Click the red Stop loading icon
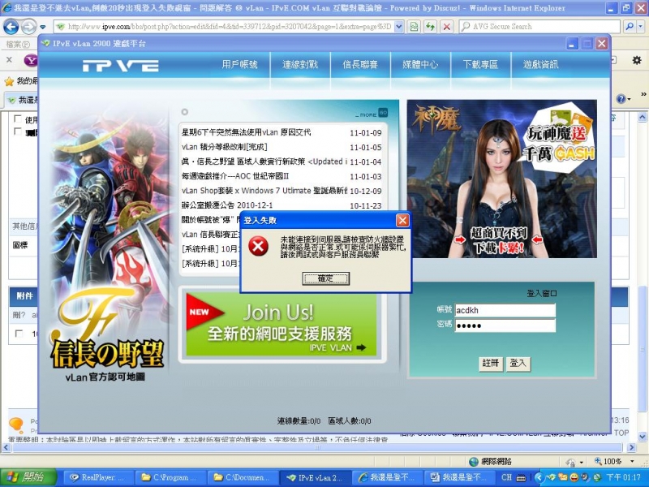This screenshot has width=649, height=487. [x=447, y=26]
